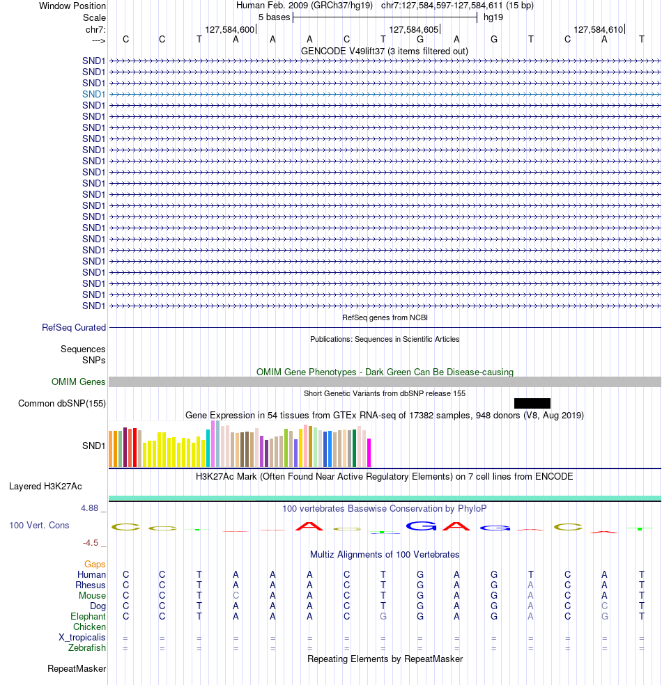
Task: Click the magenta bar in GTEx chart
Action: coord(369,453)
